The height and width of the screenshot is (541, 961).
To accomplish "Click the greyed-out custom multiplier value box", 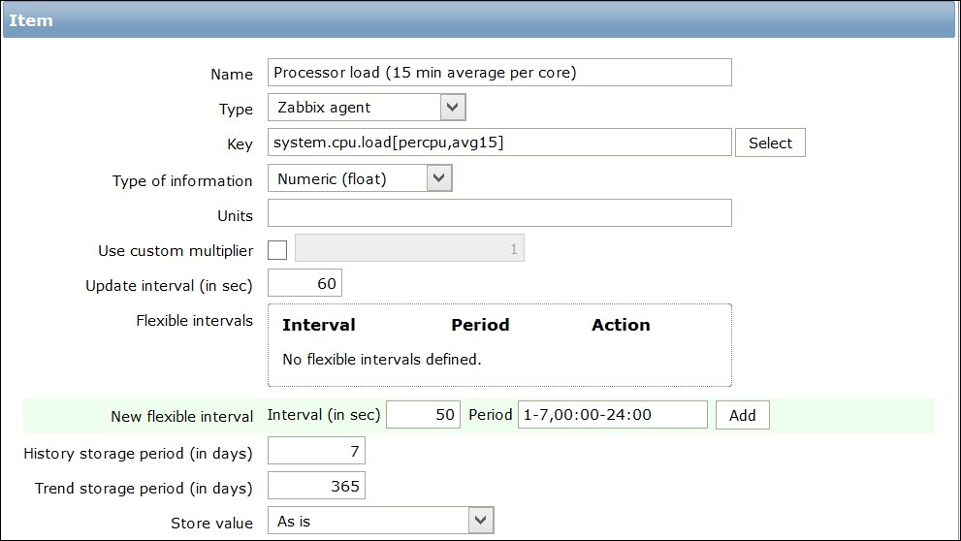I will pos(409,249).
